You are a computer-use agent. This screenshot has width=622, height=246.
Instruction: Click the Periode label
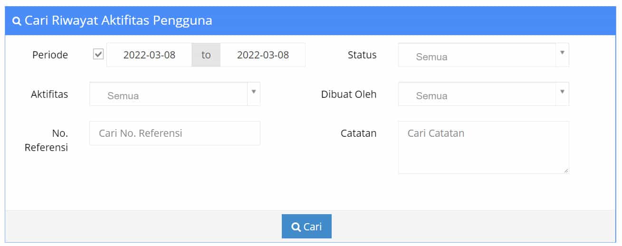50,55
